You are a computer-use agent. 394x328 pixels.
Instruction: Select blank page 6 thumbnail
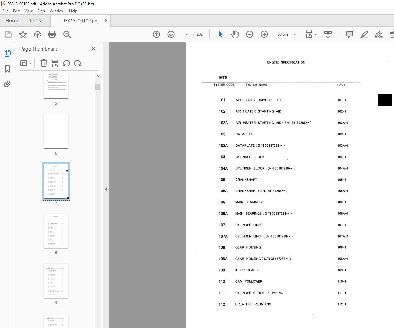point(56,131)
